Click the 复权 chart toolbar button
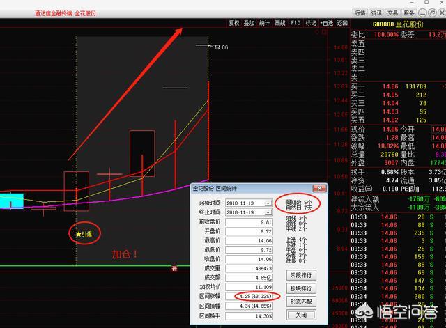Image resolution: width=446 pixels, height=328 pixels. point(233,23)
